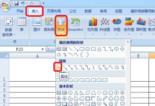Click the round Office button
This screenshot has width=155, height=106.
pos(5,6)
